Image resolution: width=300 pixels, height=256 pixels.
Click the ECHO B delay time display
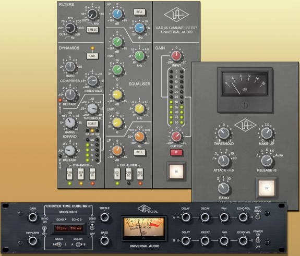[x=76, y=228]
